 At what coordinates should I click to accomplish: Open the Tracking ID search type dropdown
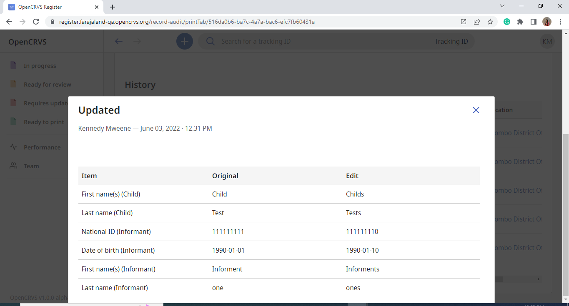tap(451, 41)
